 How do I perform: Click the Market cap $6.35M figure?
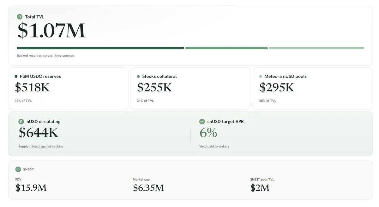click(148, 188)
